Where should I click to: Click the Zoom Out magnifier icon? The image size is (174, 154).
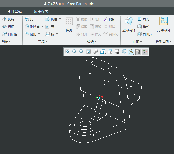click(82, 52)
